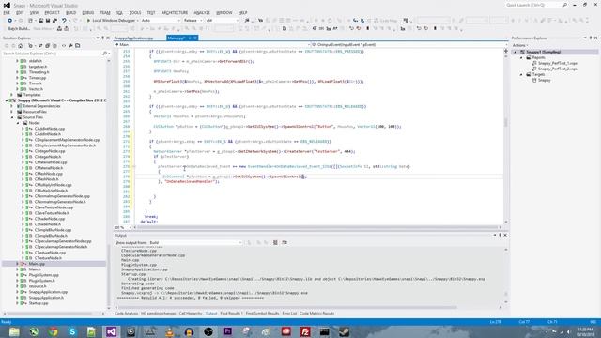Viewport: 601px width, 338px height.
Task: Open the Auto debugger type dropdown
Action: pos(161,21)
